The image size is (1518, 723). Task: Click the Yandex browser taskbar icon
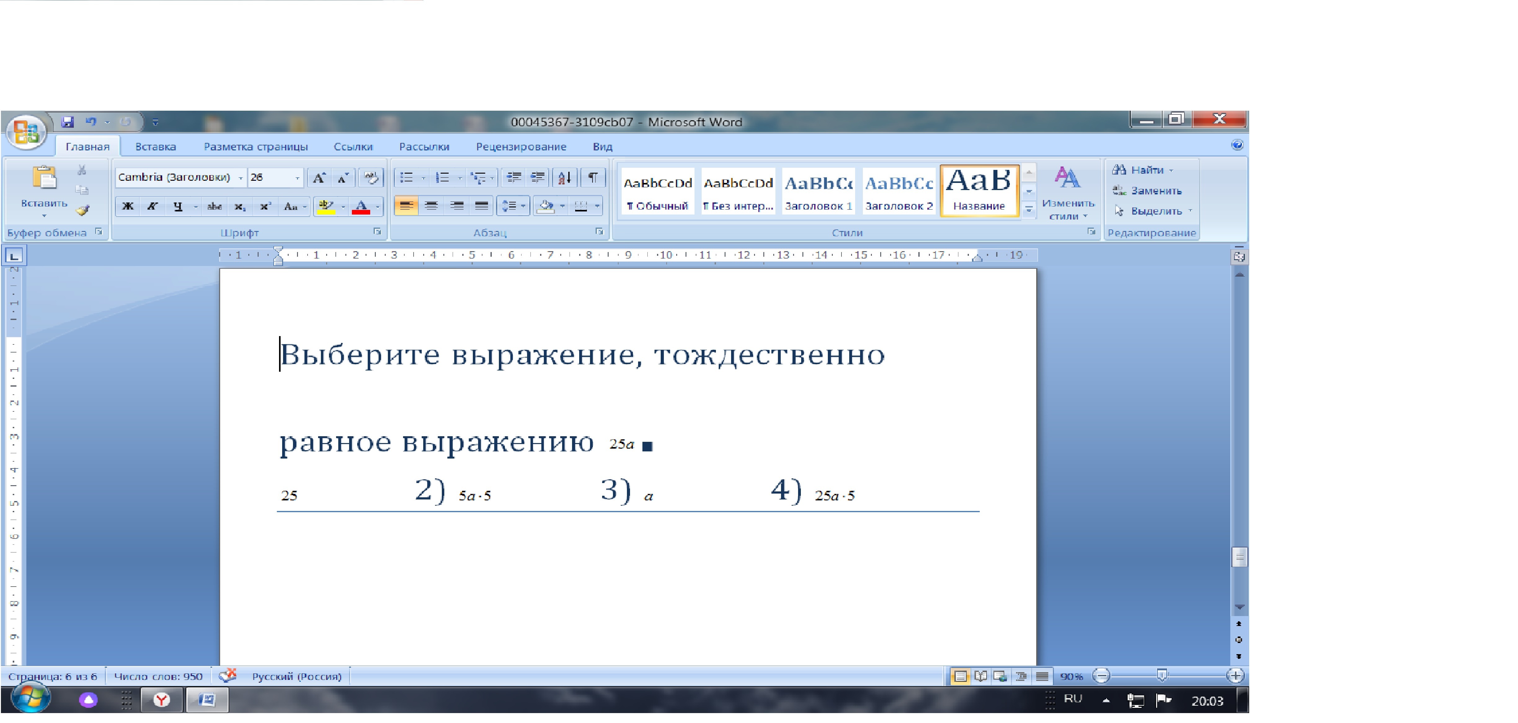(162, 700)
